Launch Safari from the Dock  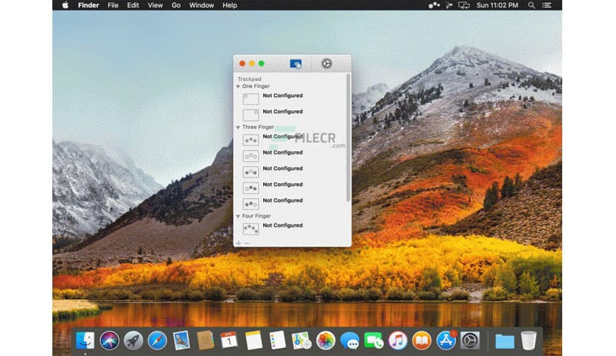157,340
